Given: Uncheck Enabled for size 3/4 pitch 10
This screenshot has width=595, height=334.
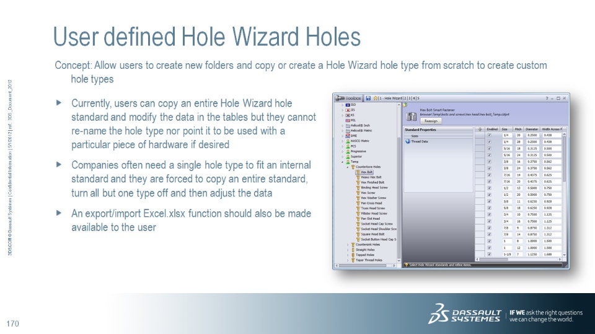Looking at the screenshot, I should (490, 214).
